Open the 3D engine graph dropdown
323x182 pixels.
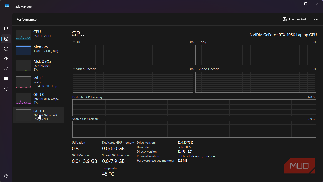click(74, 42)
